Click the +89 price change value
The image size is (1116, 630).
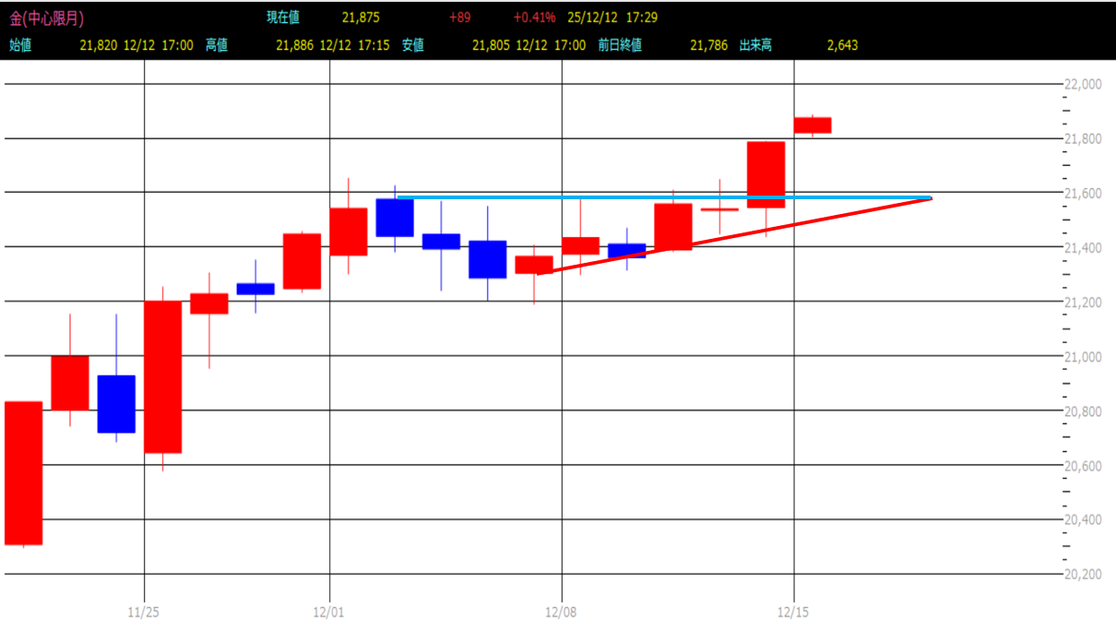tap(459, 18)
